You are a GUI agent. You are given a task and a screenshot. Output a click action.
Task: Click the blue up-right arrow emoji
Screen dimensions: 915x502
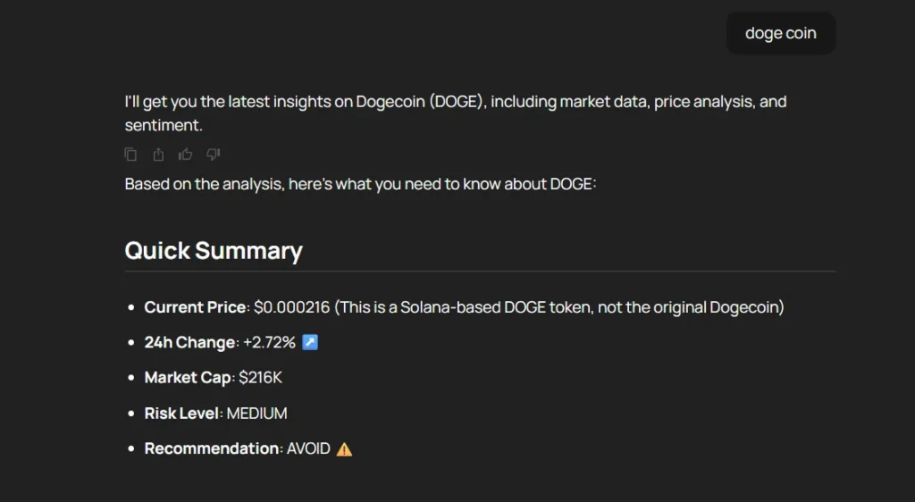tap(310, 342)
